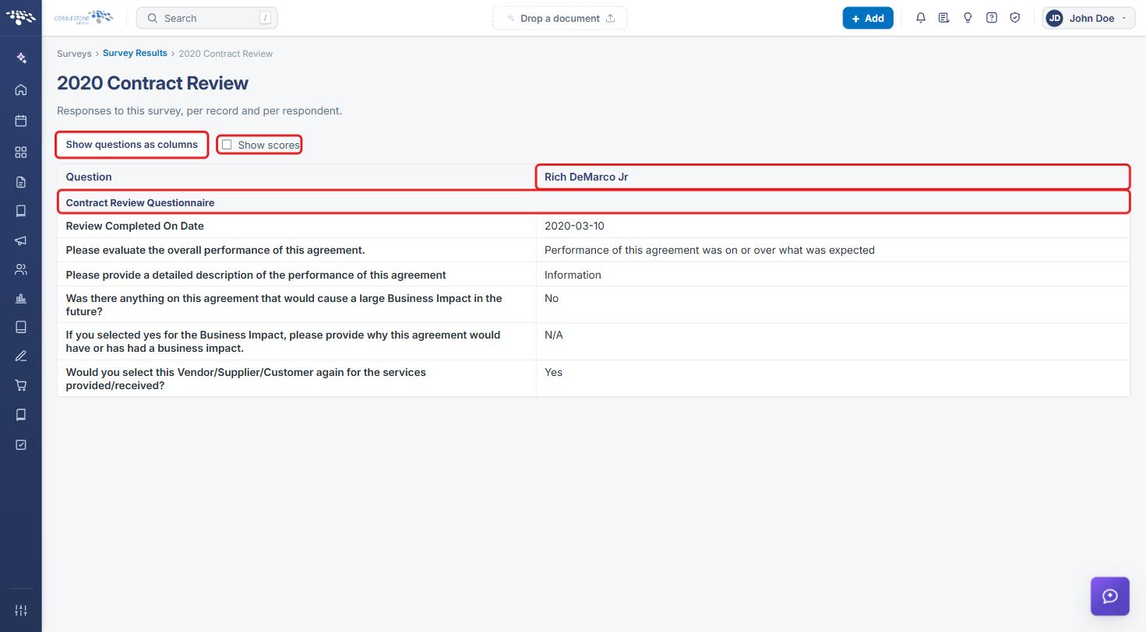Go to Survey Results breadcrumb link
This screenshot has height=632, width=1146.
click(x=135, y=54)
